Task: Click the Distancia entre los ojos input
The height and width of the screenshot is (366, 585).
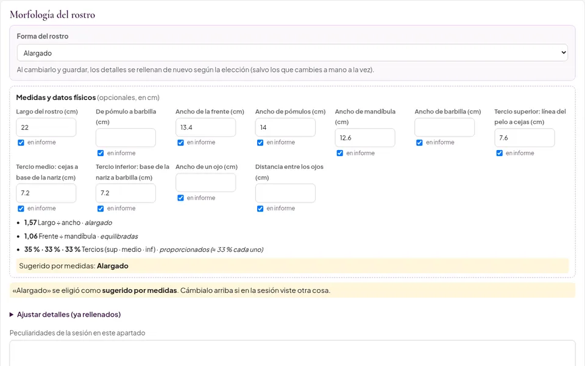Action: (285, 193)
